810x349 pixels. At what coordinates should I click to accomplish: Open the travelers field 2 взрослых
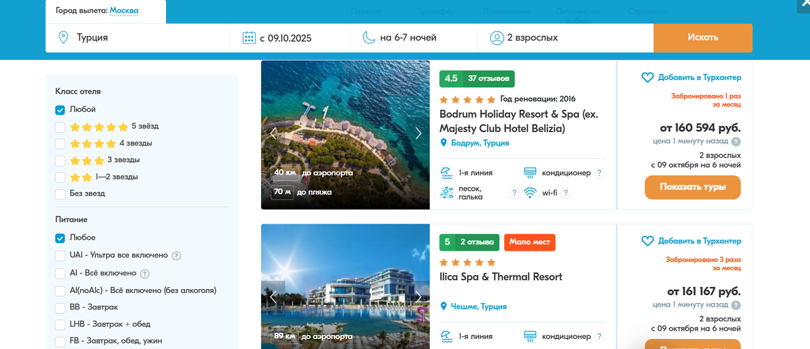[565, 38]
